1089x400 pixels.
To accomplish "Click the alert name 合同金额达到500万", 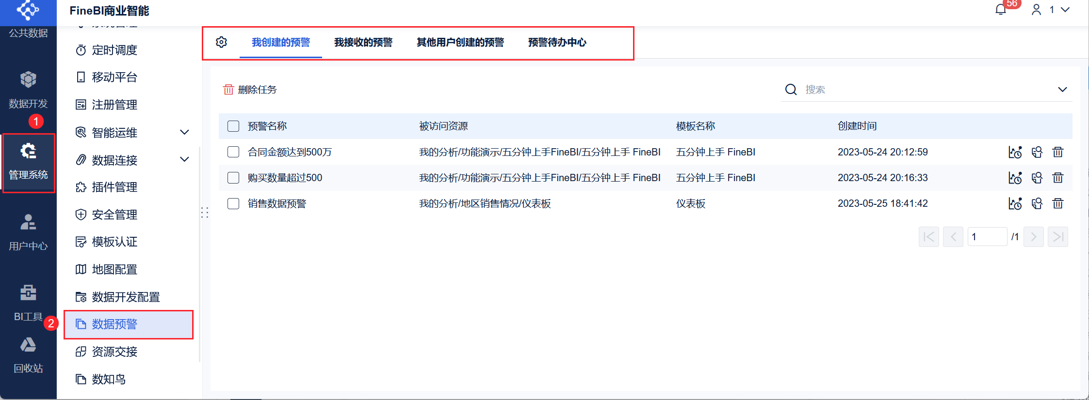I will coord(290,152).
